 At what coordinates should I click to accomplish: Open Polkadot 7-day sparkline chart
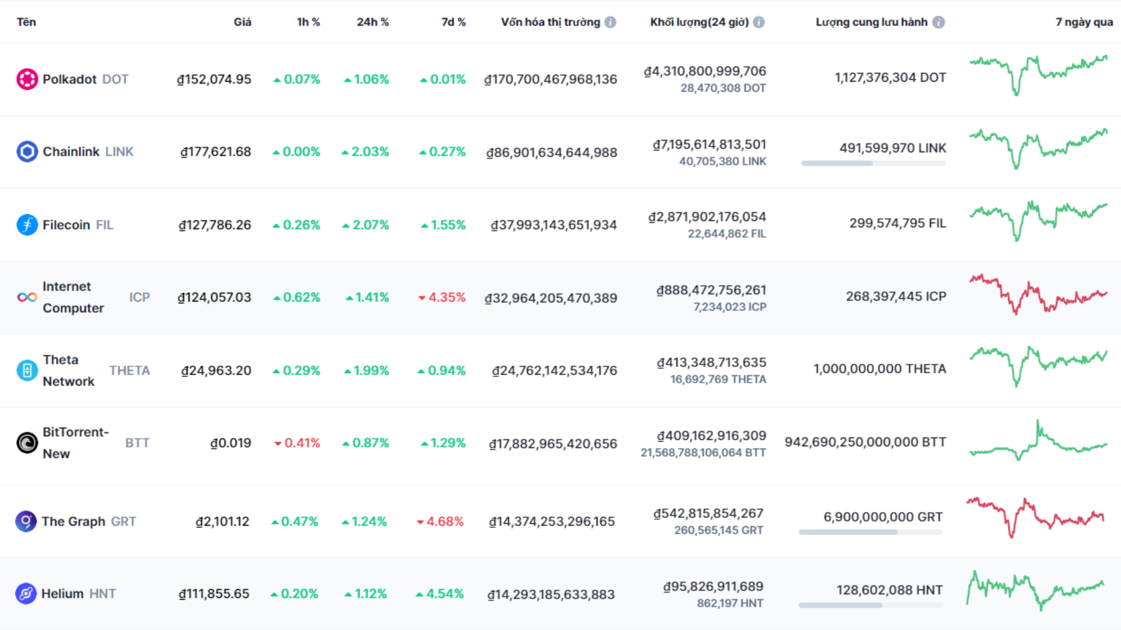click(1038, 76)
